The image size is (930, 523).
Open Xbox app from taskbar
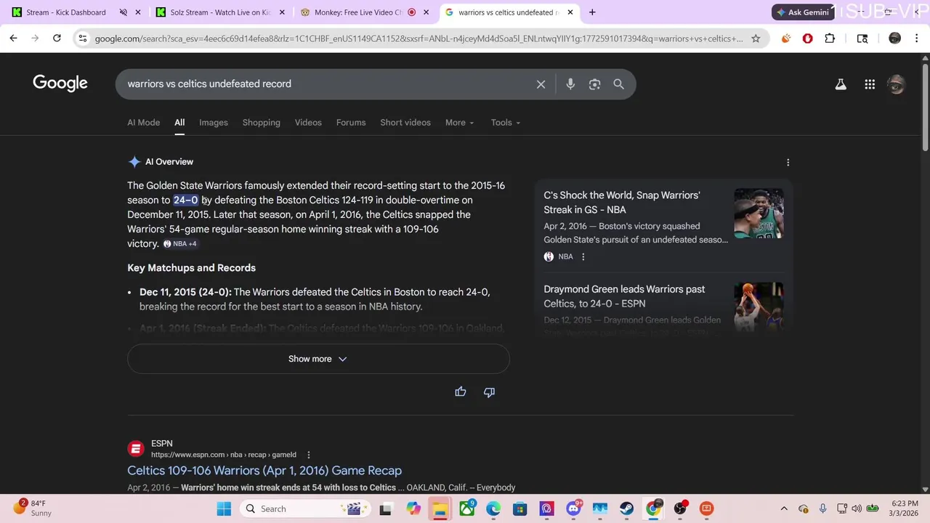tap(466, 508)
